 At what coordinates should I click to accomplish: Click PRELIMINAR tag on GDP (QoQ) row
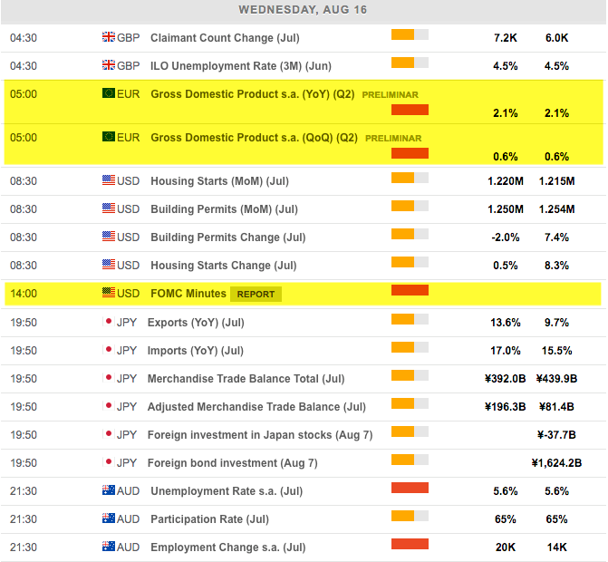point(393,139)
